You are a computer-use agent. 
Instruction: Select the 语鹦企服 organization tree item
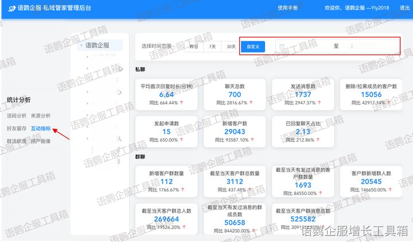97,46
